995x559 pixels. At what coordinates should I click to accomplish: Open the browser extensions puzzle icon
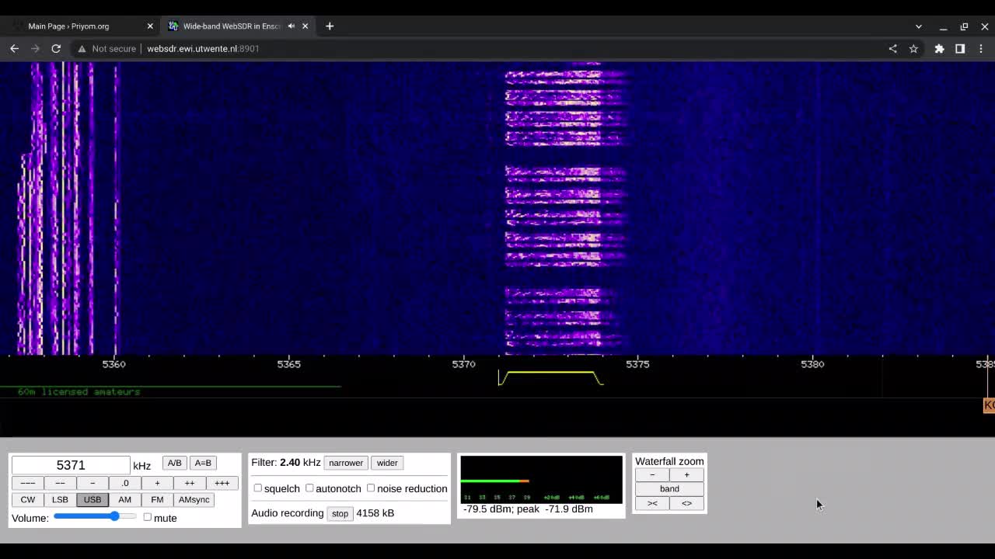939,48
